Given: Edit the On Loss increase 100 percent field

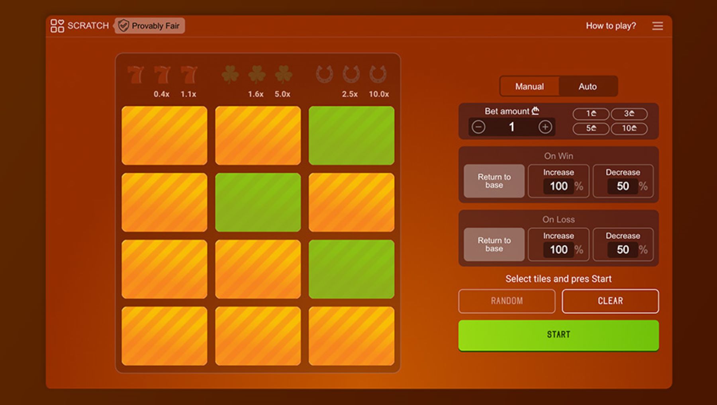Looking at the screenshot, I should click(558, 250).
